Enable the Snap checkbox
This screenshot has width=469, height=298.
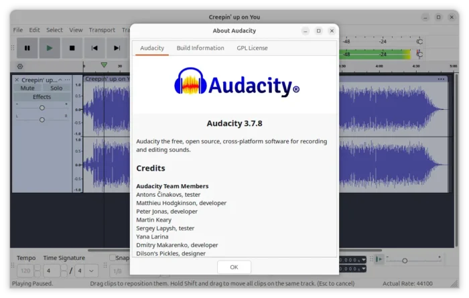[112, 258]
